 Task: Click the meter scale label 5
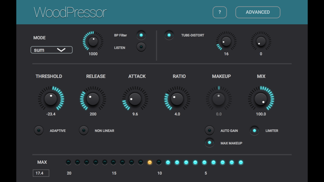[206, 173]
